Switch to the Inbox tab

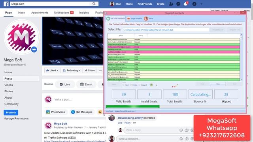21,13
